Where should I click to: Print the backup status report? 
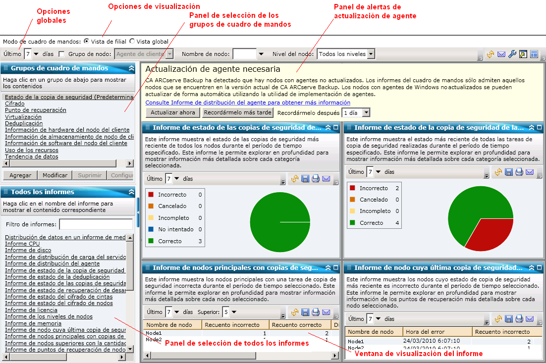coord(316,179)
